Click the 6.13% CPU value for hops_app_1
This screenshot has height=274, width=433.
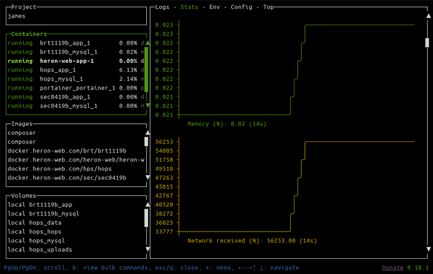tap(128, 70)
